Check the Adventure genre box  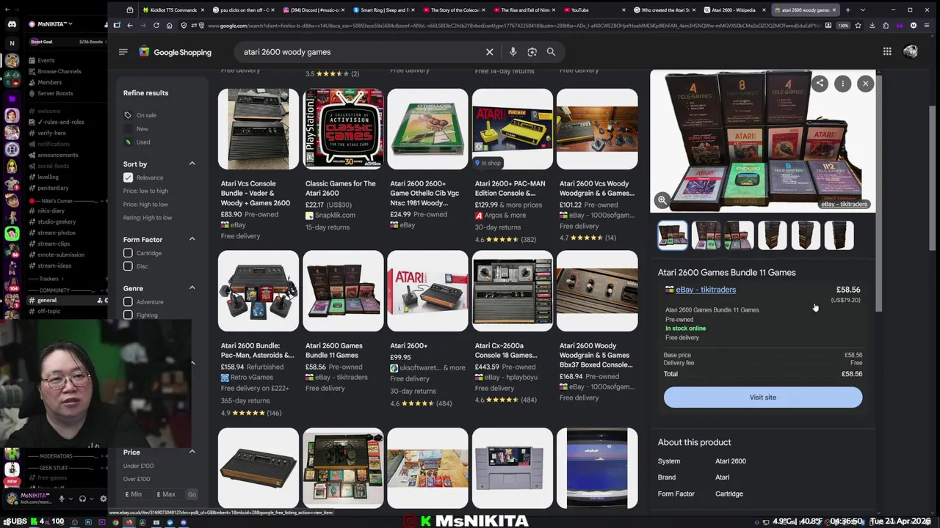point(128,302)
